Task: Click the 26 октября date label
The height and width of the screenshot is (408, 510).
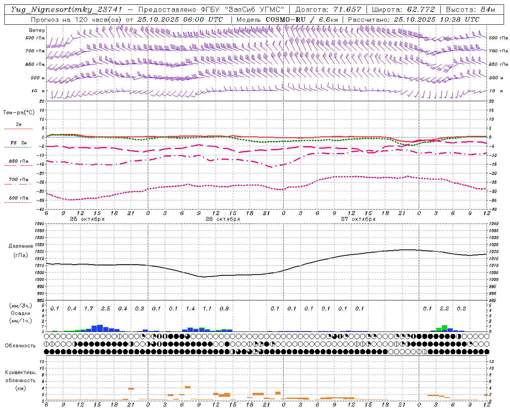Action: click(223, 219)
